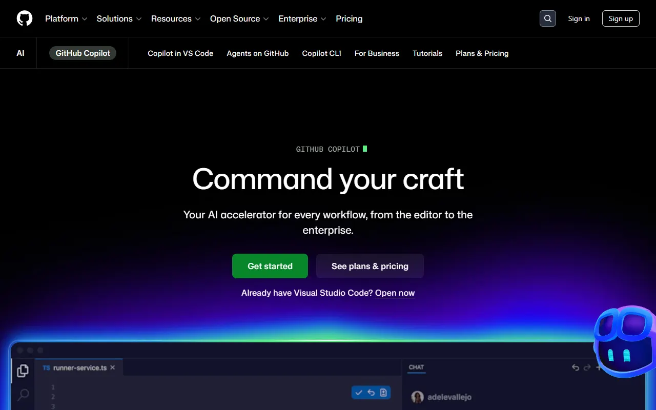Click the GITHUB COPILOT eyebrow text
This screenshot has height=410, width=656.
[328, 149]
